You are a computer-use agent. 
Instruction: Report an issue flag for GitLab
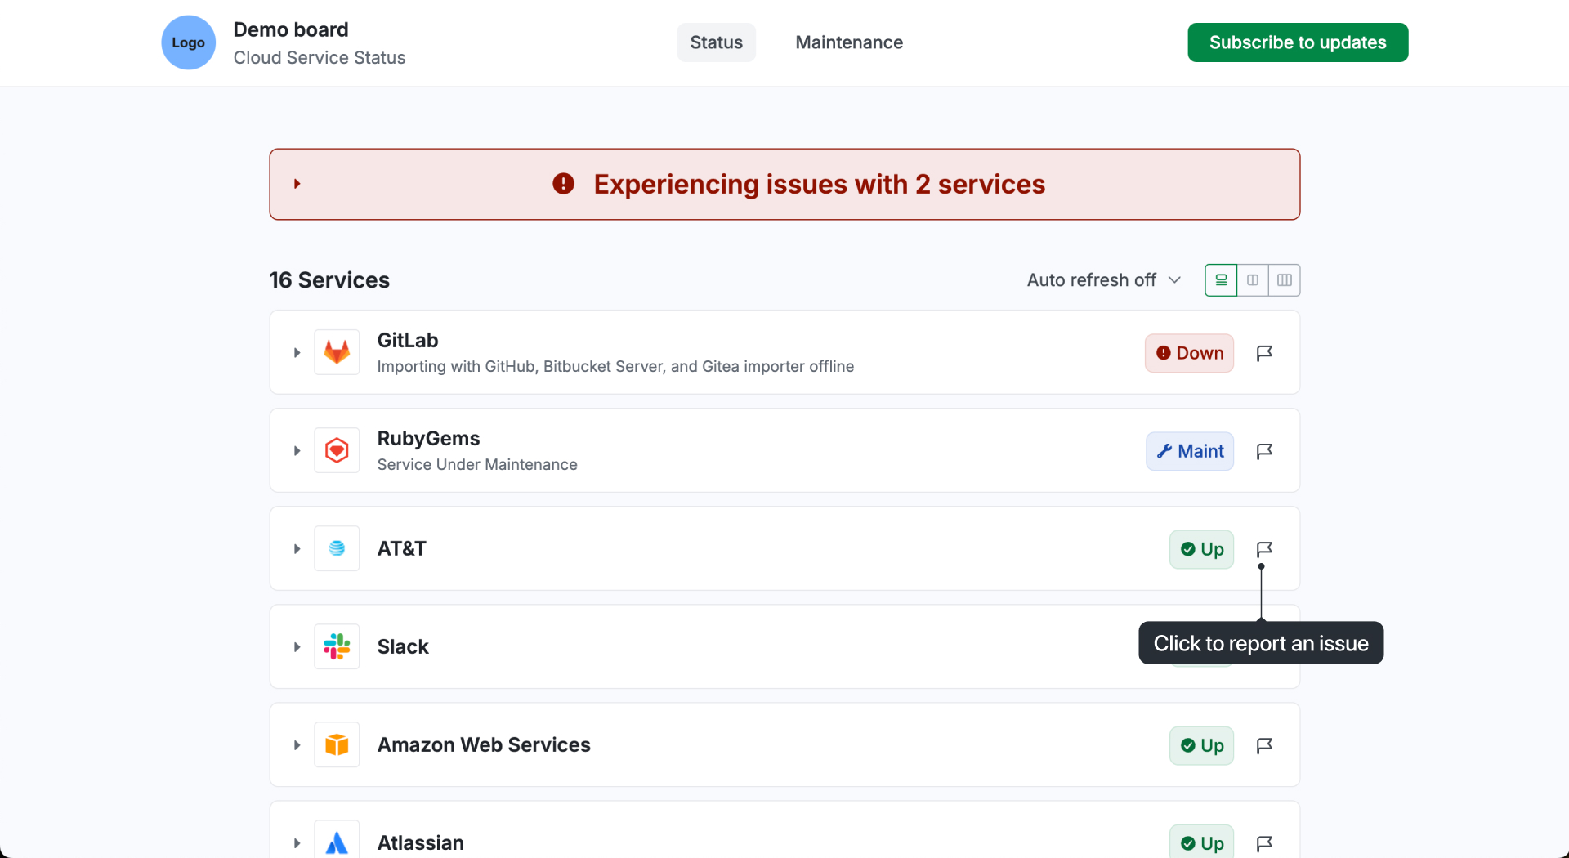pos(1264,353)
